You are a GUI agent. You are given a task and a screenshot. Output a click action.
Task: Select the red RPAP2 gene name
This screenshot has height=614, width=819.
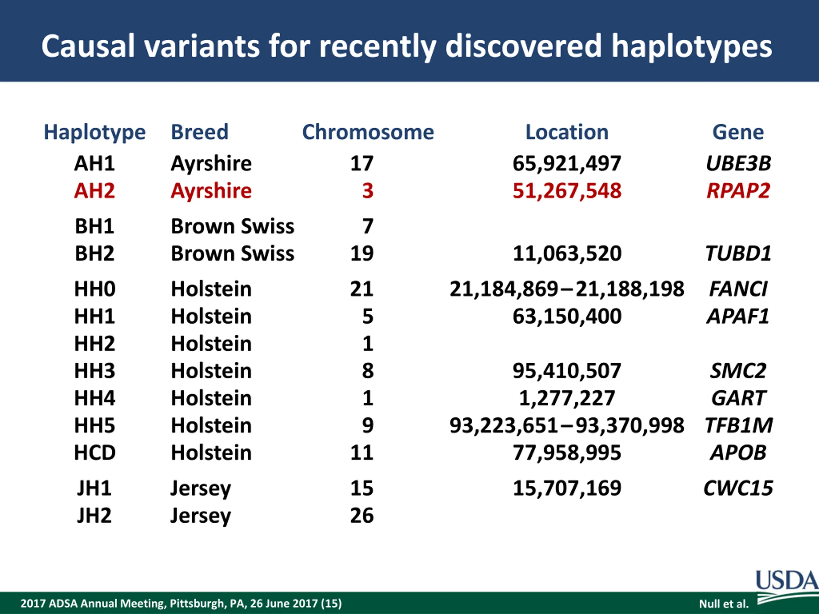pyautogui.click(x=738, y=191)
